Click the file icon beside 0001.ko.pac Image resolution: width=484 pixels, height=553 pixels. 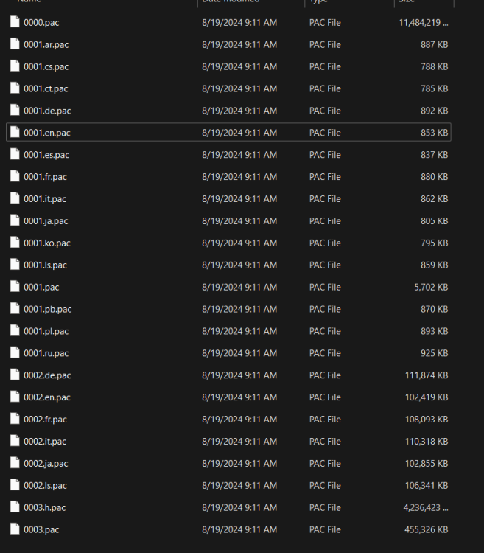coord(15,243)
